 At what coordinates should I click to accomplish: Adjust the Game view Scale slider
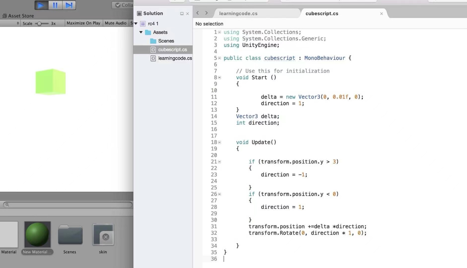(40, 23)
